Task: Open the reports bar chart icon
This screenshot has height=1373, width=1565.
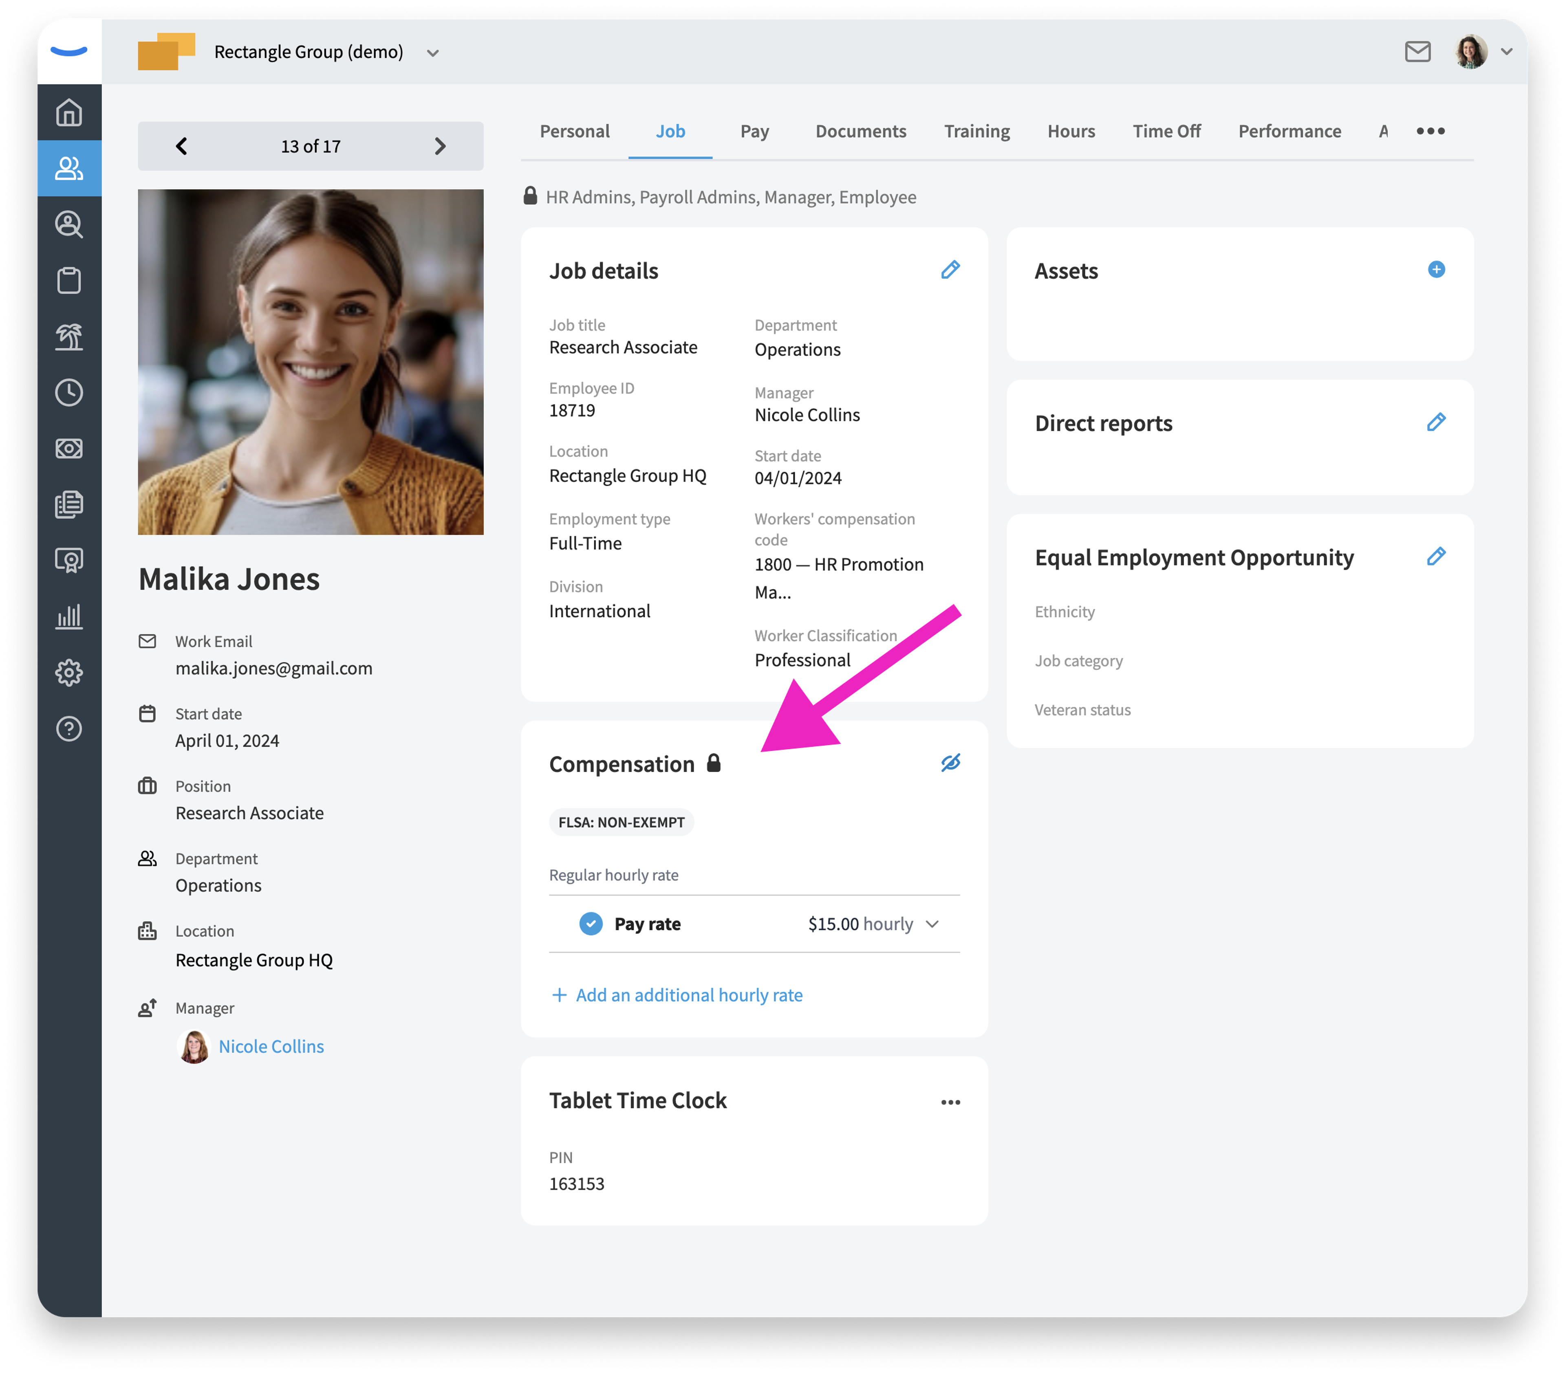Action: pyautogui.click(x=69, y=617)
